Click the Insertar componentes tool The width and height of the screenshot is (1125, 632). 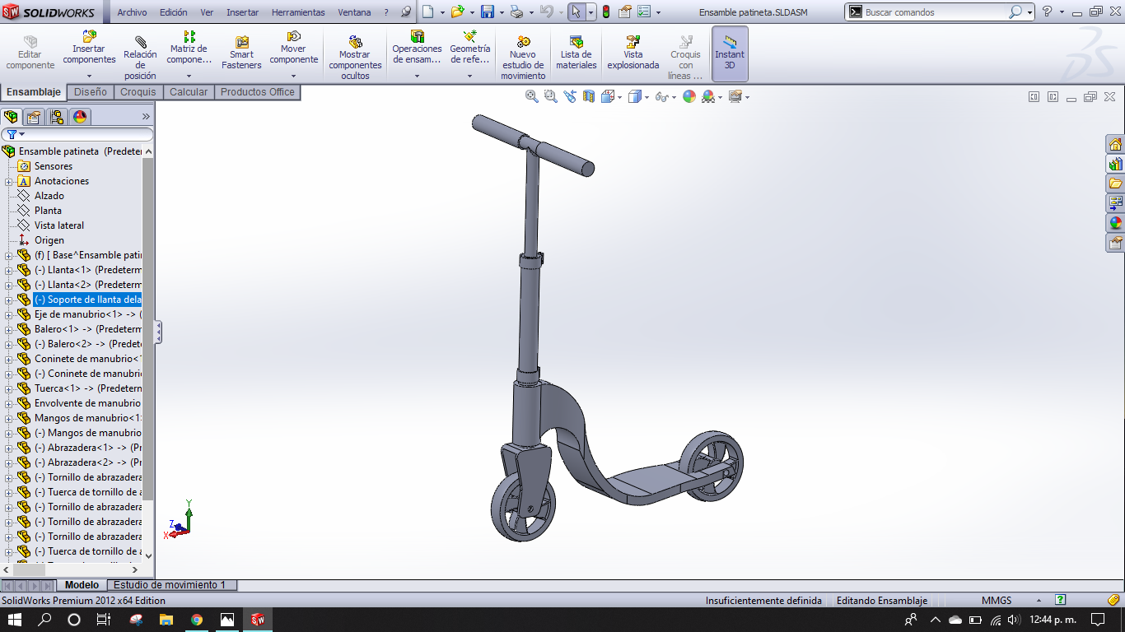89,48
